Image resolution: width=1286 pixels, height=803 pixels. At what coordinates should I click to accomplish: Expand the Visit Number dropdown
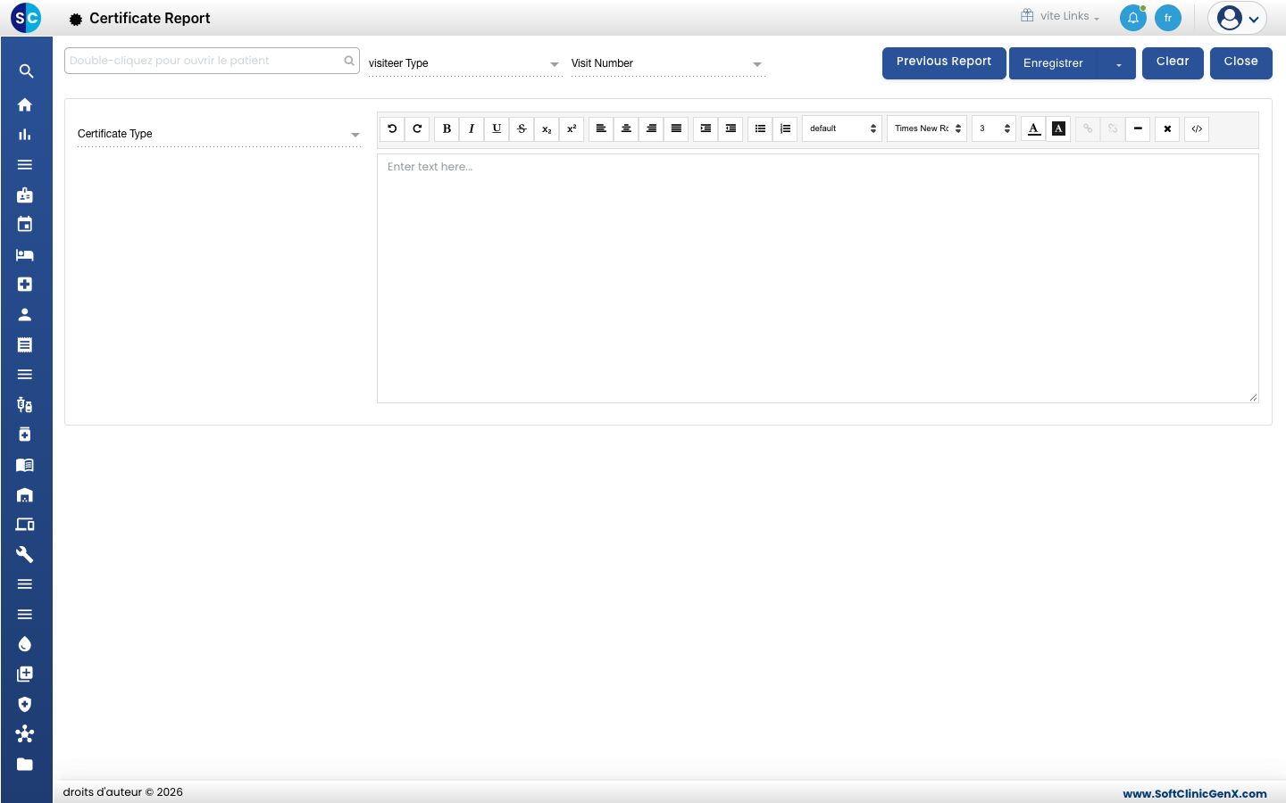tap(667, 63)
